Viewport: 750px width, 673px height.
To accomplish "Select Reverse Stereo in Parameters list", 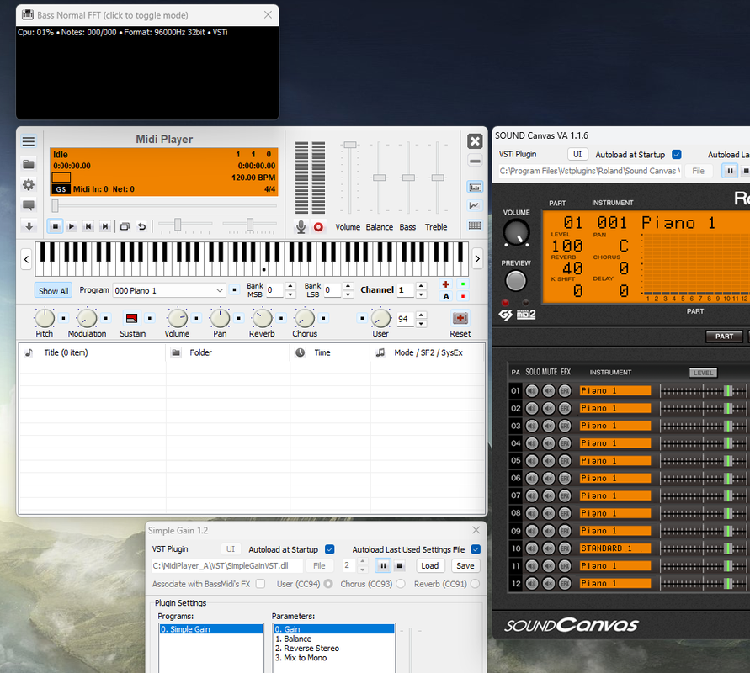I will (333, 649).
